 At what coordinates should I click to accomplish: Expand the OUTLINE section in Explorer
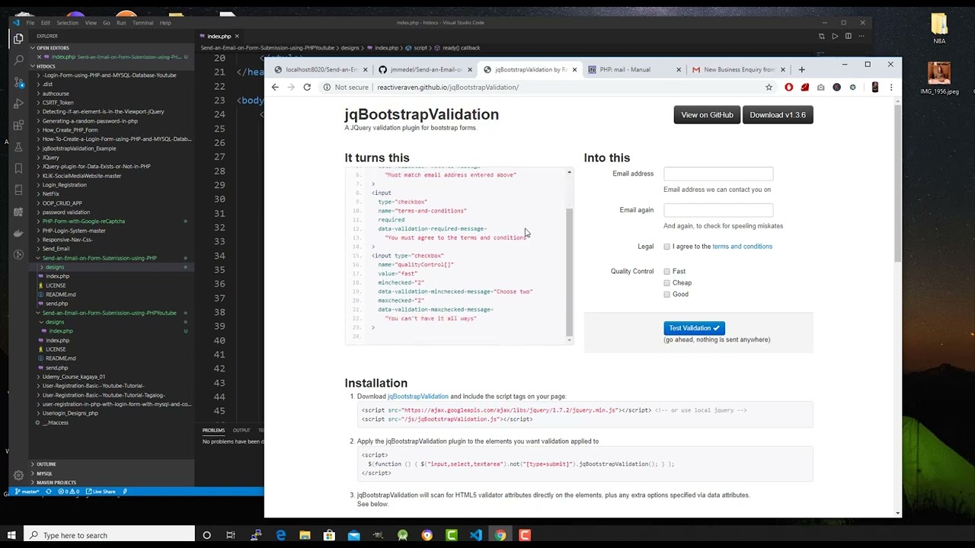[x=110, y=464]
